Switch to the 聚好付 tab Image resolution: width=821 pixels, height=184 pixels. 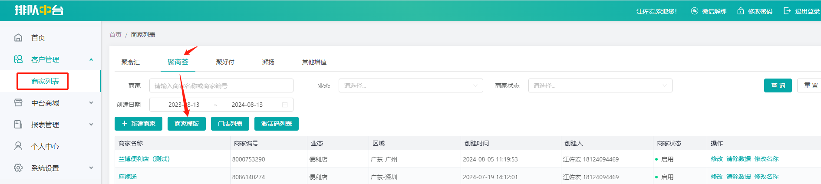[x=225, y=62]
